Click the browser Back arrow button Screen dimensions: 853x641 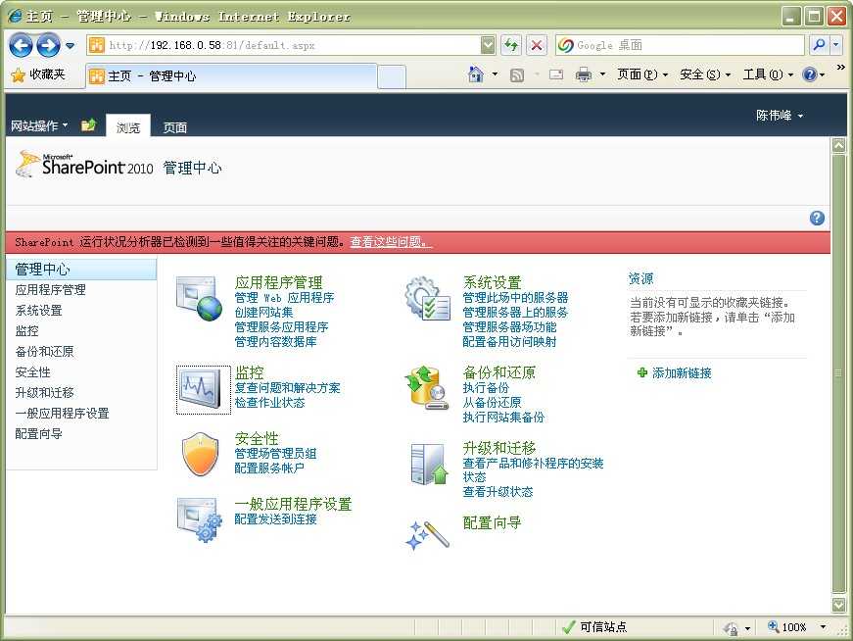(x=22, y=45)
